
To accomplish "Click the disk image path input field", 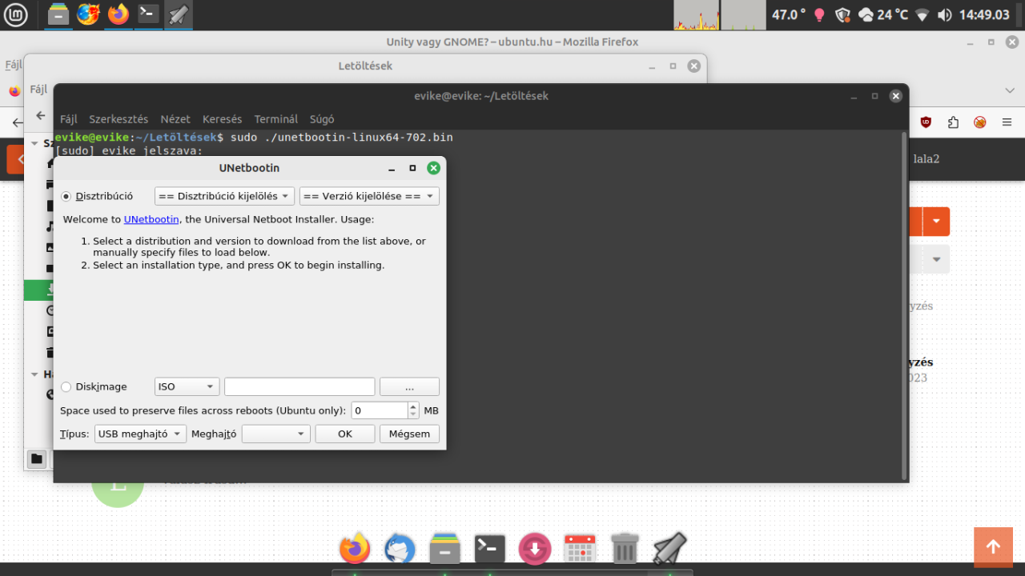I will point(299,386).
